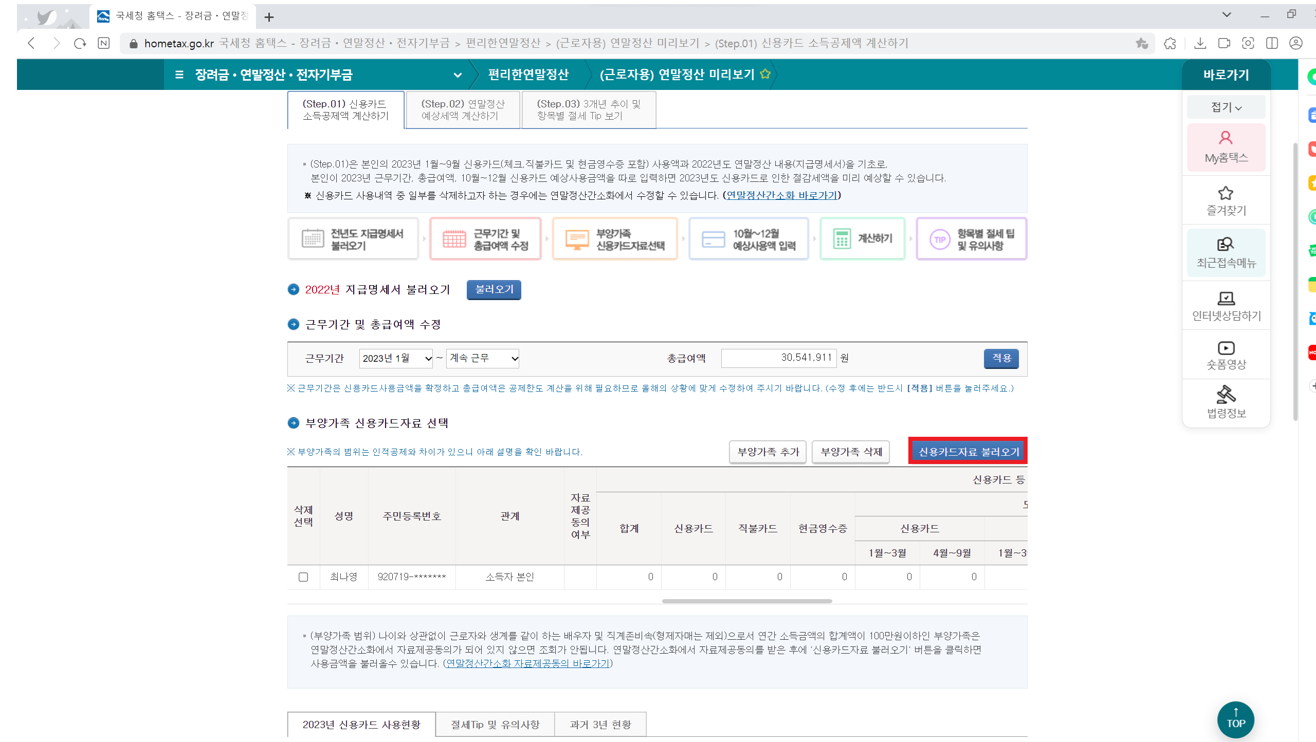This screenshot has height=742, width=1316.
Task: Open 즐겨찾기 star icon in sidebar
Action: (1226, 200)
